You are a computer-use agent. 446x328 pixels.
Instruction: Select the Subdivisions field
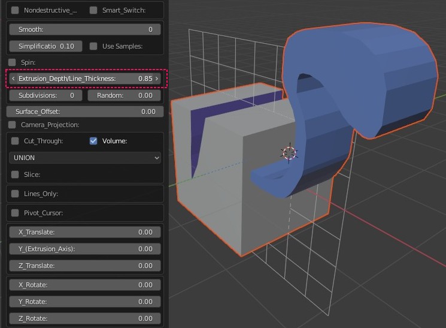(x=46, y=95)
